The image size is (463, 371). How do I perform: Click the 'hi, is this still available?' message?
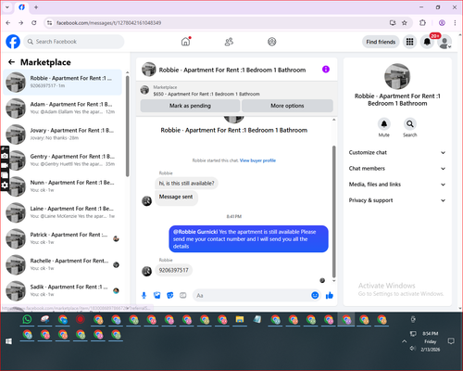[x=186, y=184]
